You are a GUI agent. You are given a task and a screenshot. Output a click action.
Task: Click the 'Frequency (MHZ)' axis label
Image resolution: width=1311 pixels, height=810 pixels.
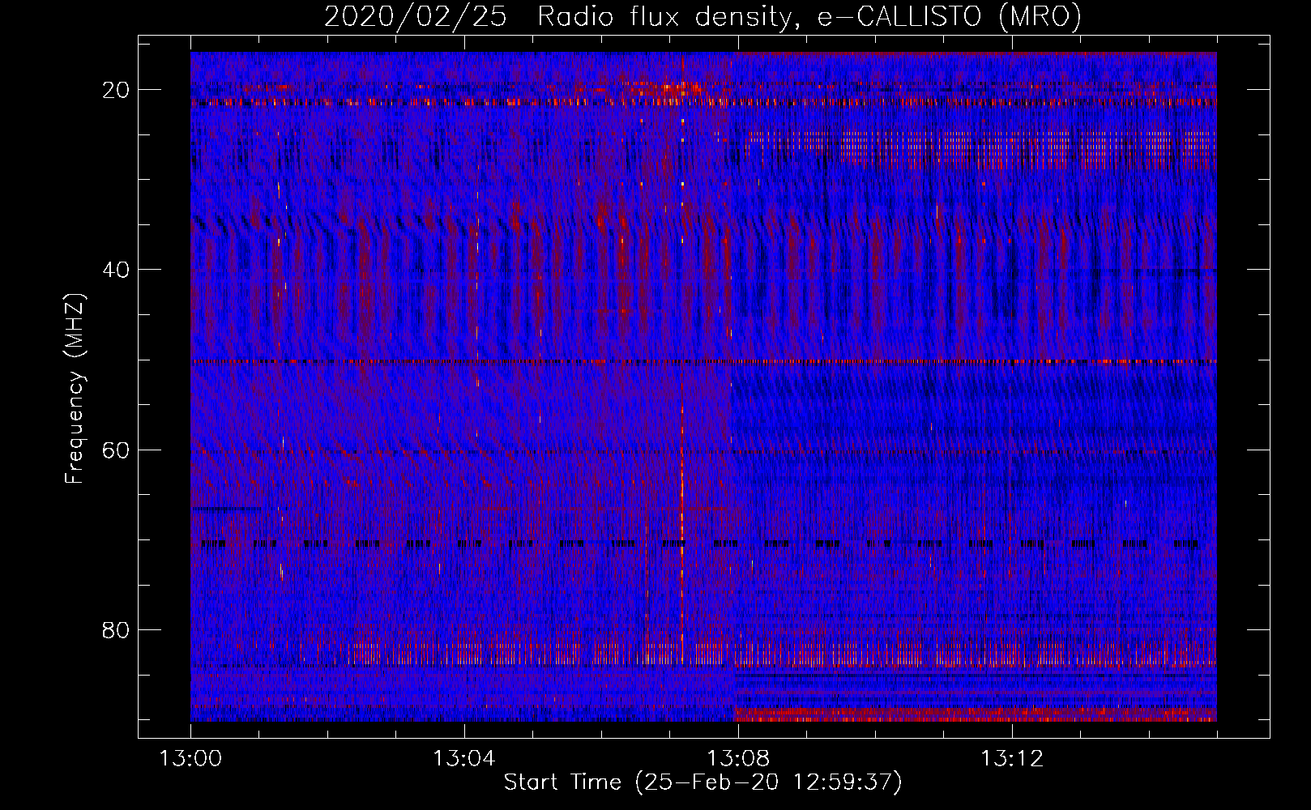point(75,389)
